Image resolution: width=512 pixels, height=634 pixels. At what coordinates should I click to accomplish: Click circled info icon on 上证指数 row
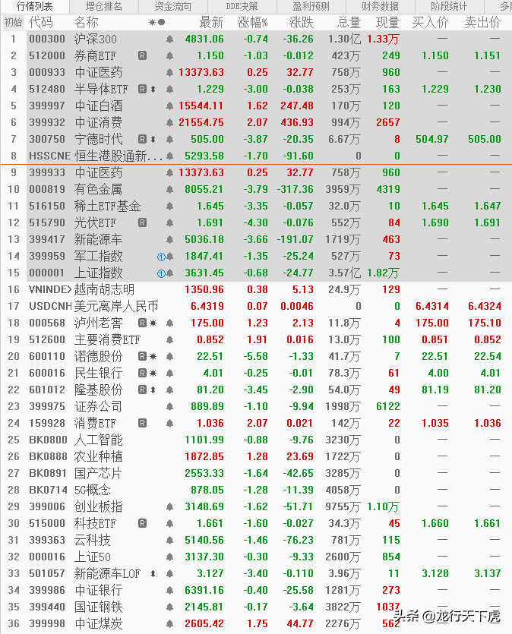pos(161,273)
